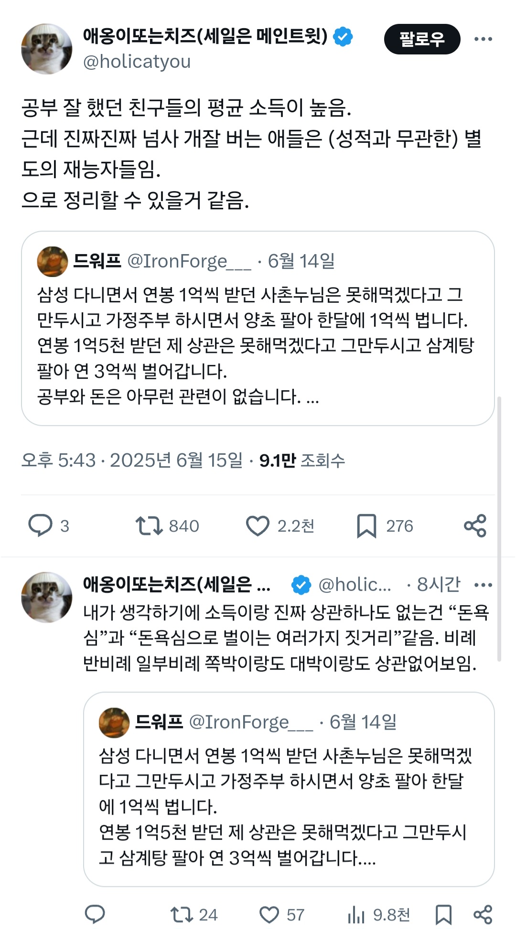View the 9.1만 조회수 view count
This screenshot has width=516, height=929.
pyautogui.click(x=301, y=460)
